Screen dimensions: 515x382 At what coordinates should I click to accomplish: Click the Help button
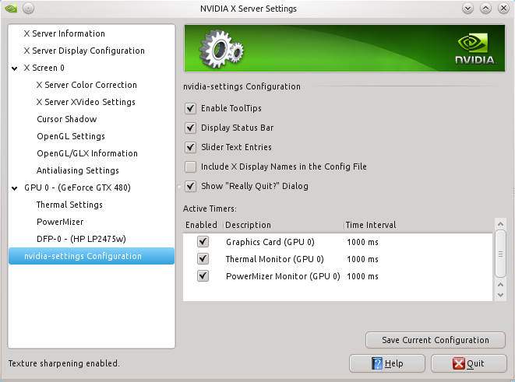pos(387,363)
